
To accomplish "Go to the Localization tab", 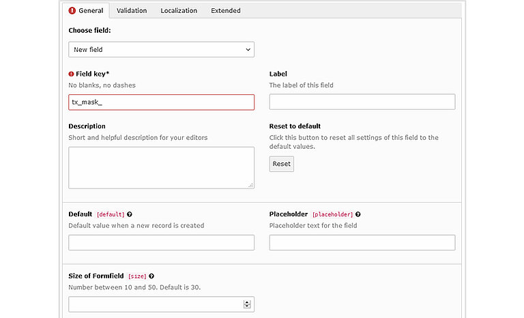I will point(179,10).
